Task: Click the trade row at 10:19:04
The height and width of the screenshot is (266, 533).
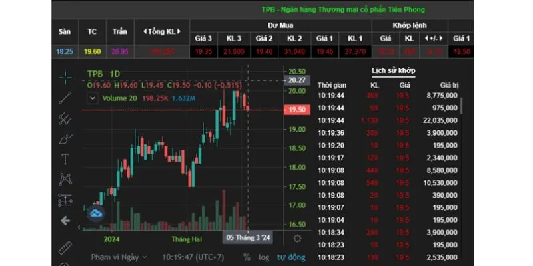Action: coord(388,220)
